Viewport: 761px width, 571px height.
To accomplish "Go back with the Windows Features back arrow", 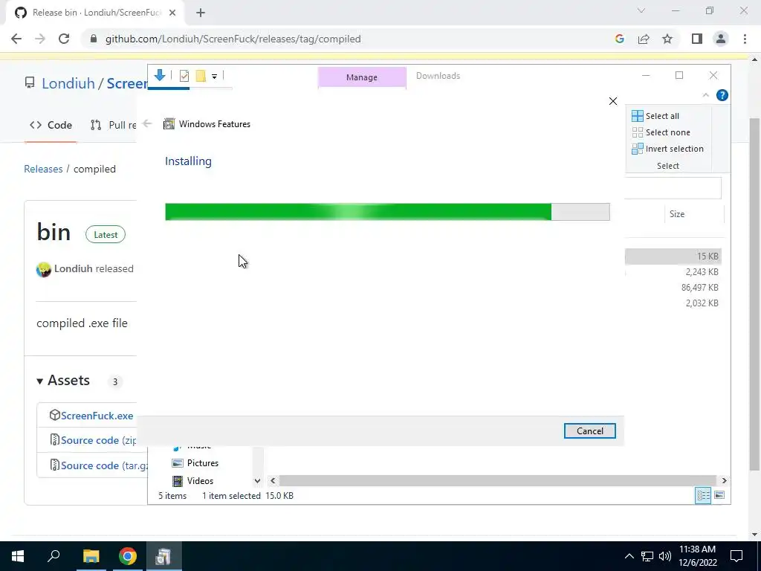I will pyautogui.click(x=148, y=124).
